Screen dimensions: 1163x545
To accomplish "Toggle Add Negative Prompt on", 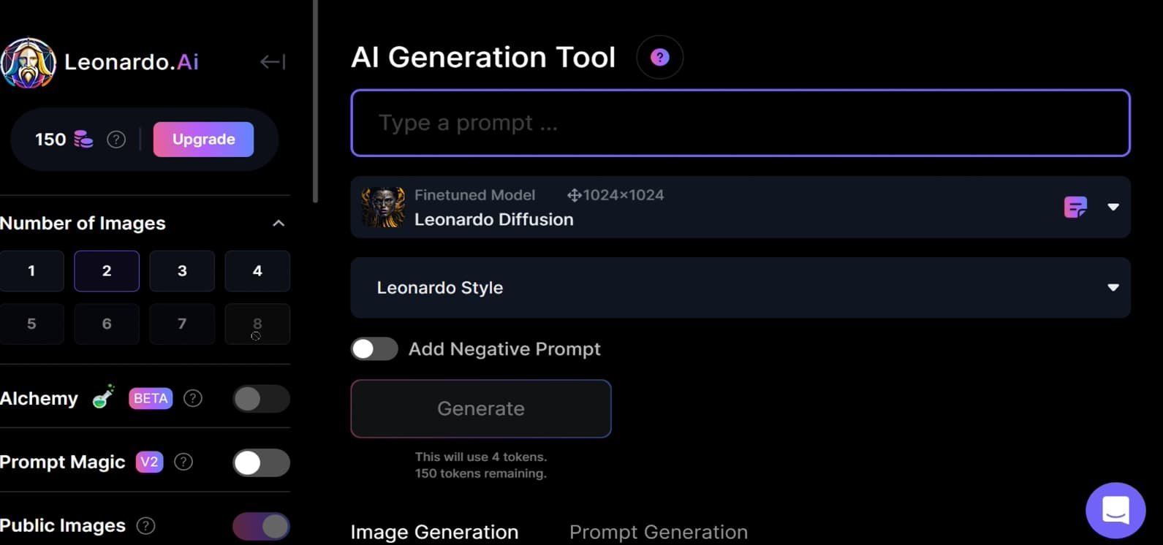I will coord(374,349).
